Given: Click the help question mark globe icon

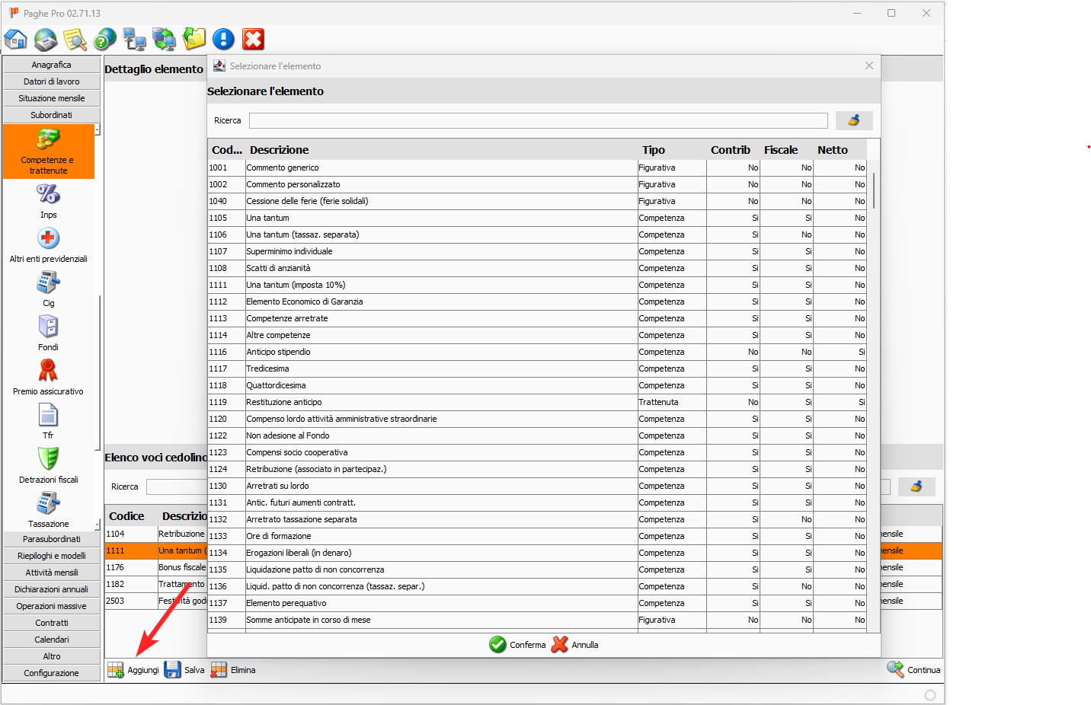Looking at the screenshot, I should click(104, 39).
